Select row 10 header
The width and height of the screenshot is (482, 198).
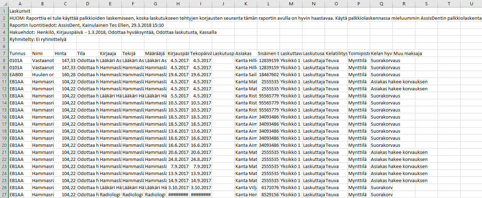click(x=4, y=74)
